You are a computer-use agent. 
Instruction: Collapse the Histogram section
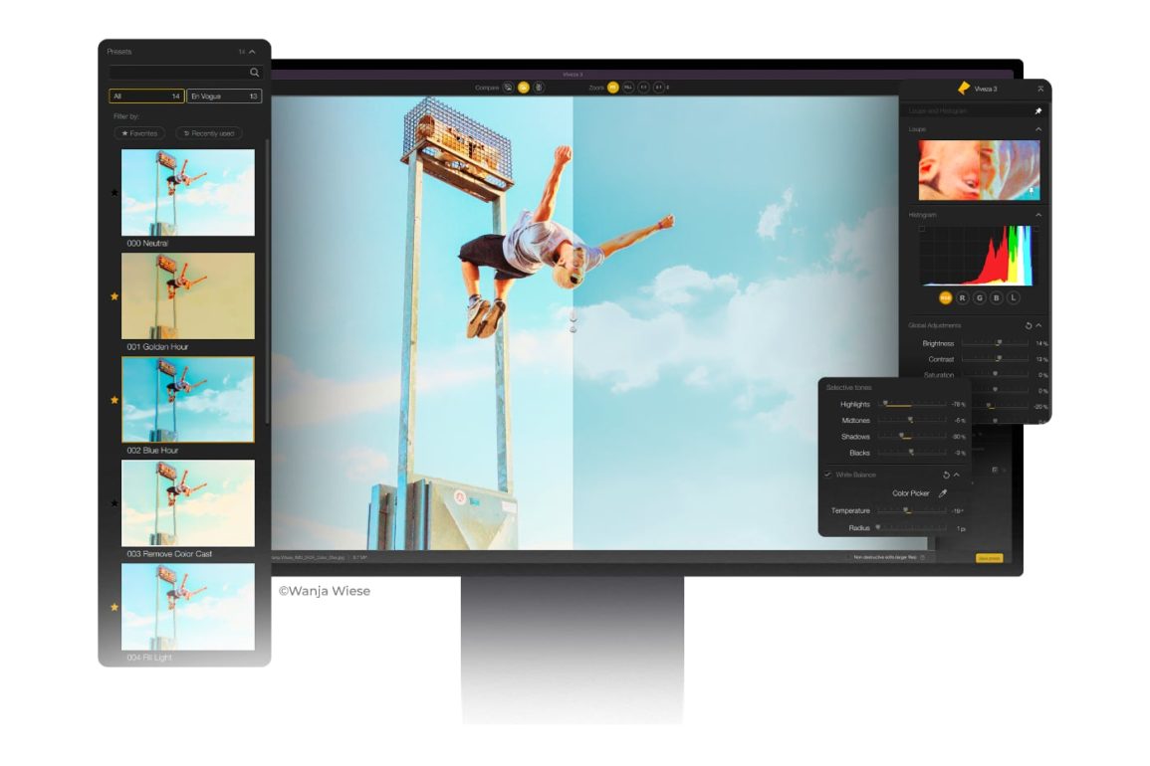pyautogui.click(x=1038, y=215)
